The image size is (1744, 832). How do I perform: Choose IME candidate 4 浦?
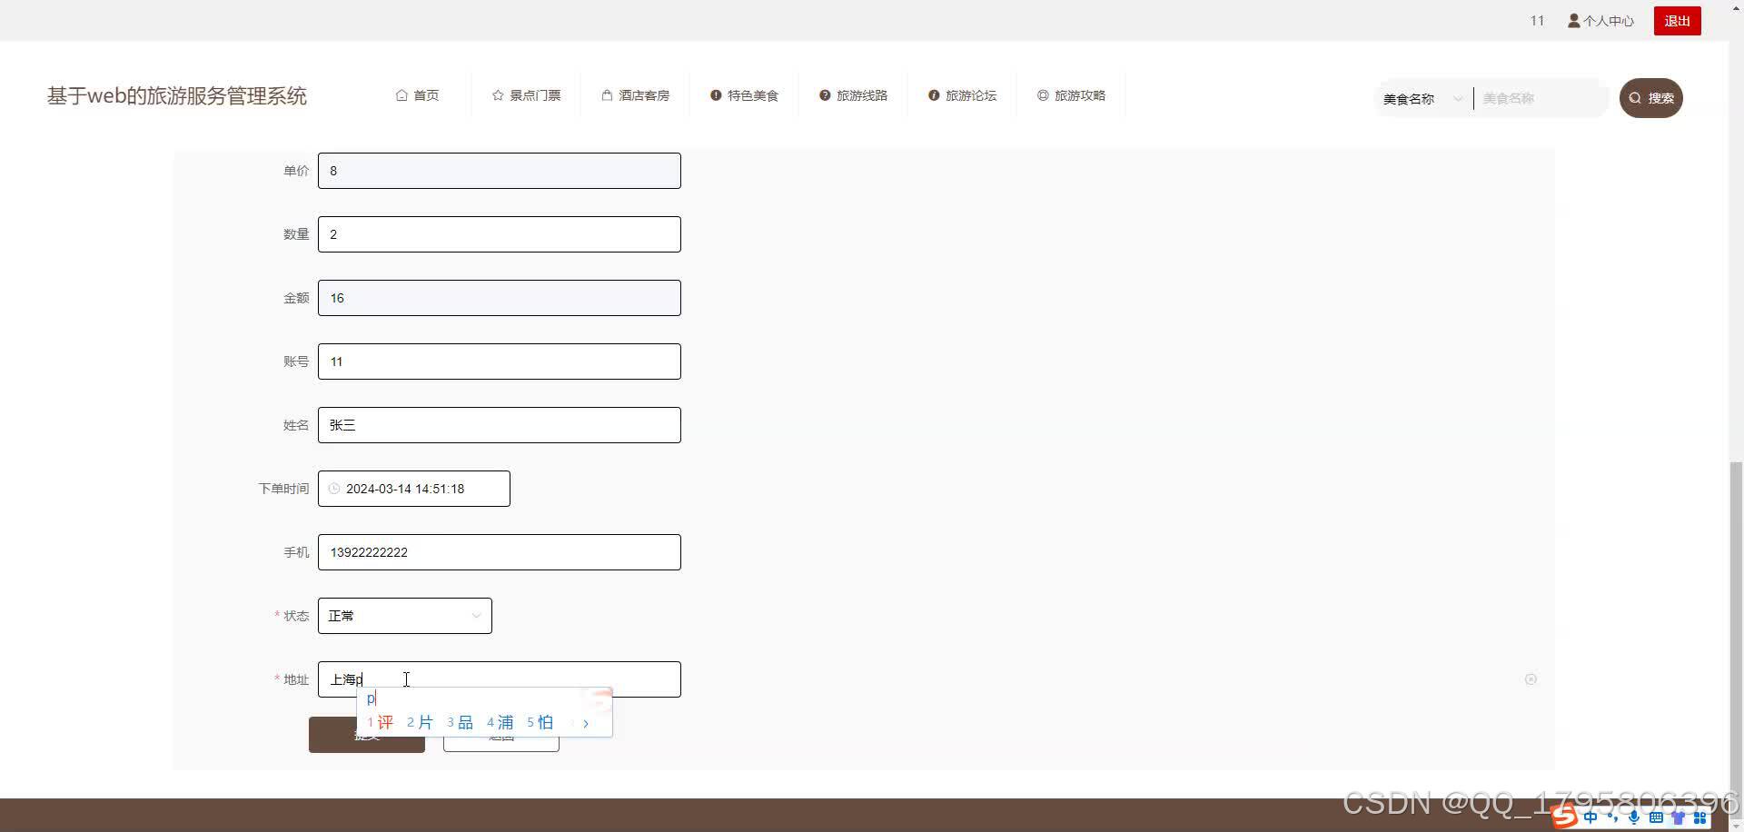[x=500, y=722]
